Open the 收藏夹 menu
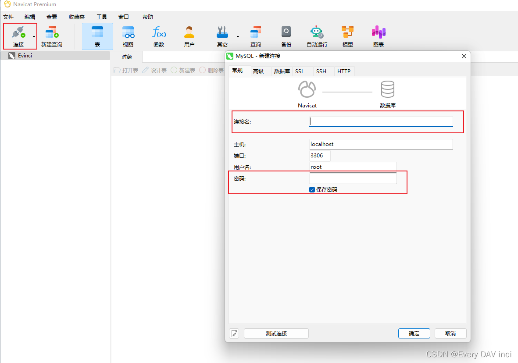518x363 pixels. pyautogui.click(x=77, y=17)
